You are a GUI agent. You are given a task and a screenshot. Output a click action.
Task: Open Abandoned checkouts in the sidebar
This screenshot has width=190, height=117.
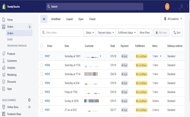(17, 45)
